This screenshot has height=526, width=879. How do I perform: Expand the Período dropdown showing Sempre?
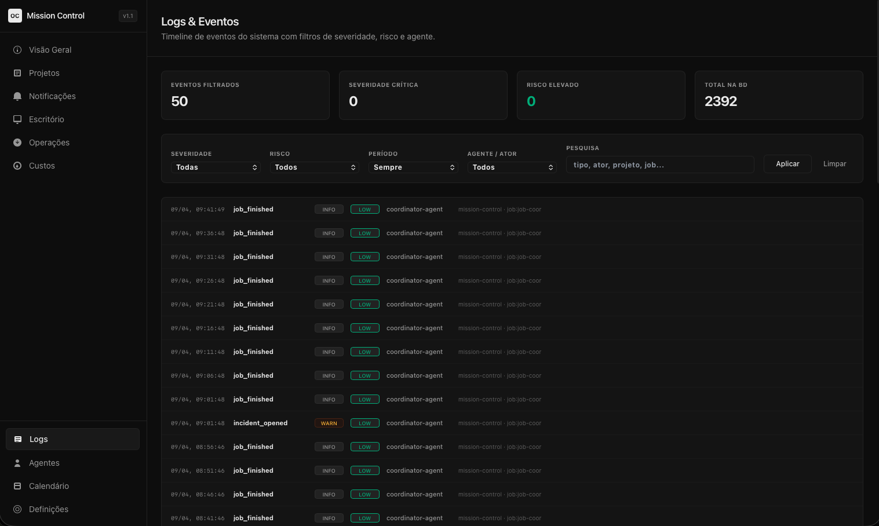413,167
